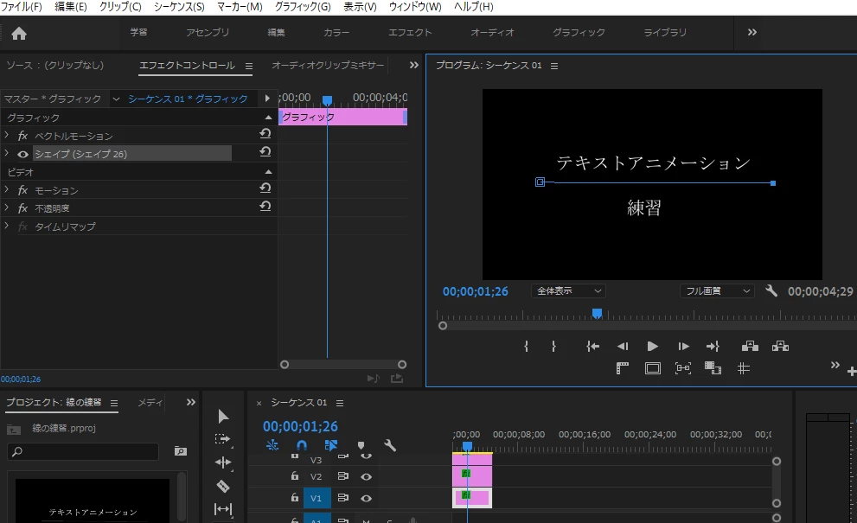
Task: Reset the シェイプ (シェイプ 26) effect
Action: pyautogui.click(x=265, y=152)
